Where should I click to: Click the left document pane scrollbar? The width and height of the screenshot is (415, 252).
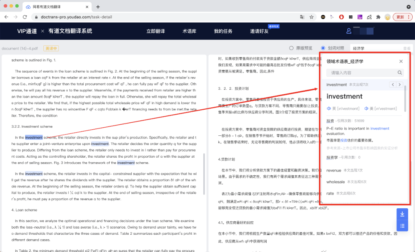[204, 174]
